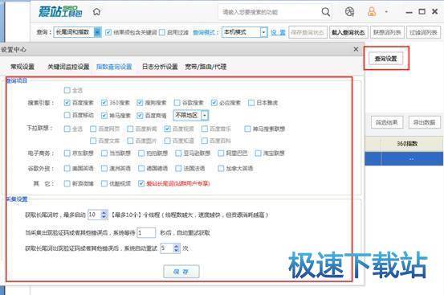The image size is (444, 295).
Task: Click the 保存查询状态 button
Action: pos(308,32)
